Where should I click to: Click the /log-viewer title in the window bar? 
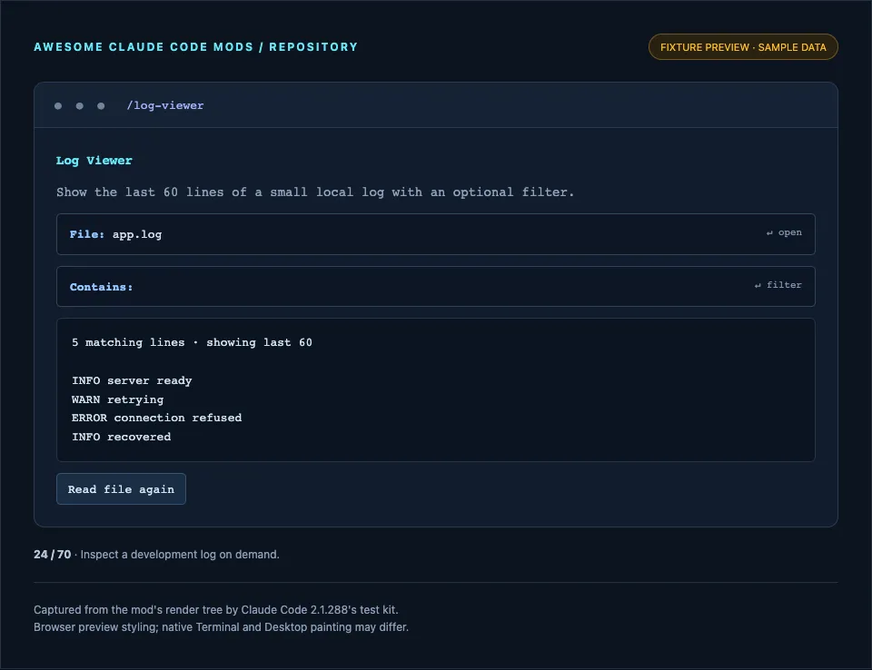[165, 105]
